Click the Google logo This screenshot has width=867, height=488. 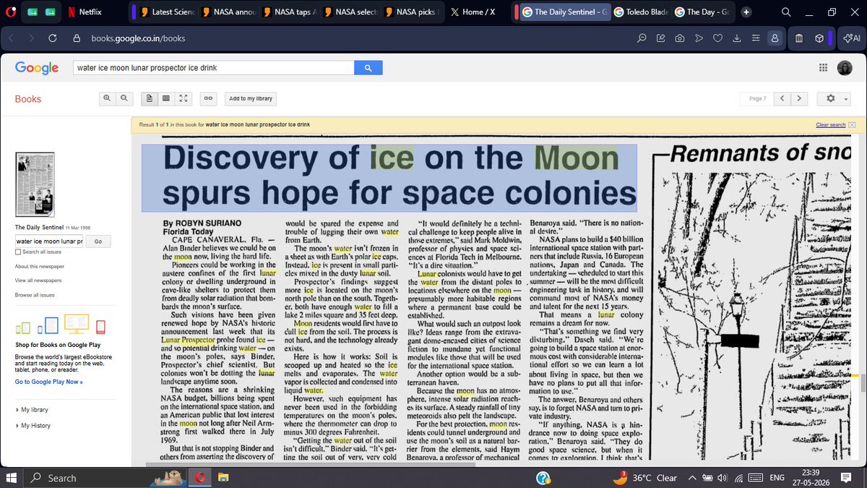tap(37, 68)
